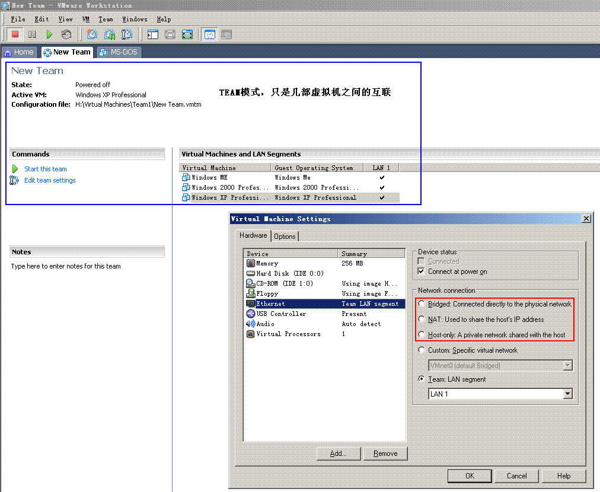Select the Memory device icon
This screenshot has height=492, width=600.
point(251,263)
